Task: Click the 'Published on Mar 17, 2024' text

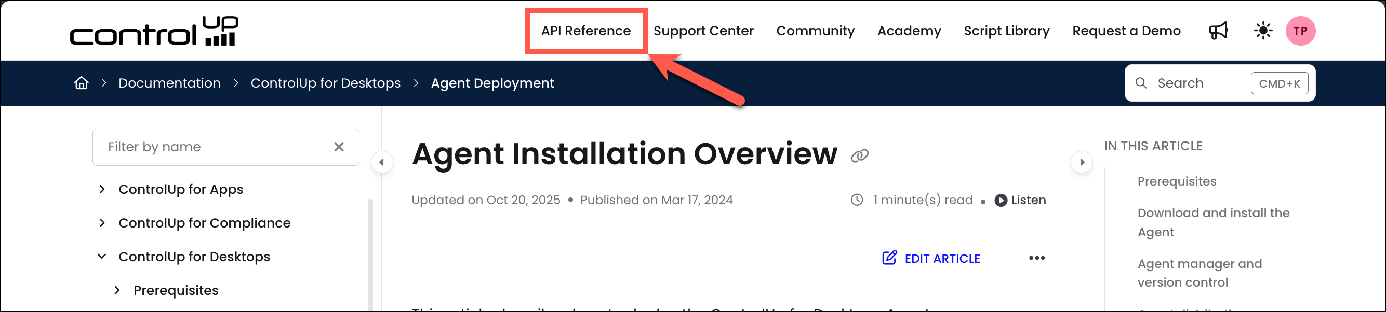Action: point(657,200)
